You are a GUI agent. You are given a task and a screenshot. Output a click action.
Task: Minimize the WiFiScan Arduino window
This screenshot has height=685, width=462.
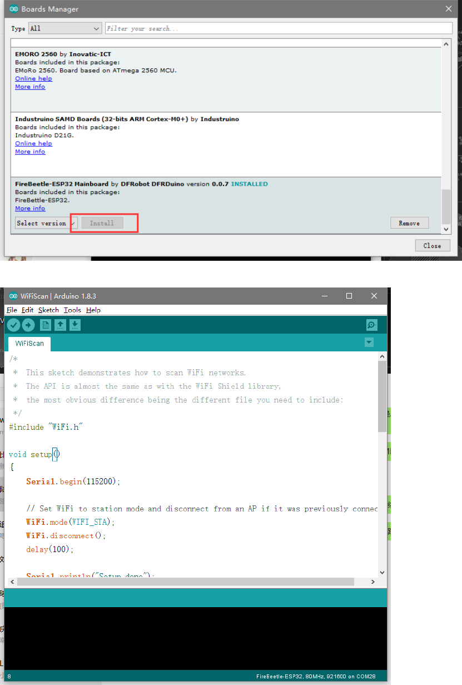pyautogui.click(x=324, y=296)
